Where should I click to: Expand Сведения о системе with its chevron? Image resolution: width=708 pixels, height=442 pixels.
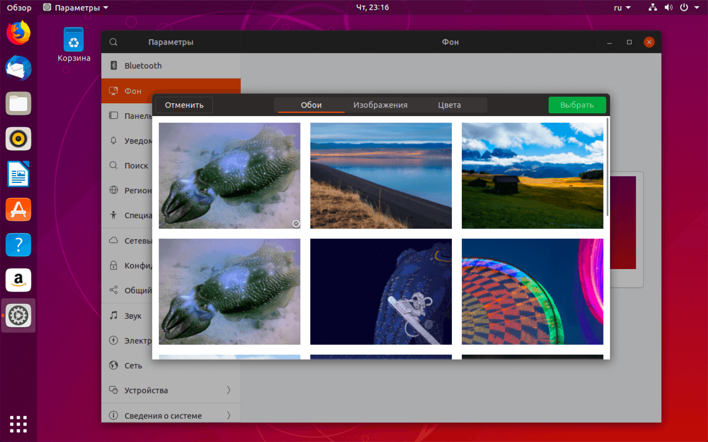tap(228, 415)
